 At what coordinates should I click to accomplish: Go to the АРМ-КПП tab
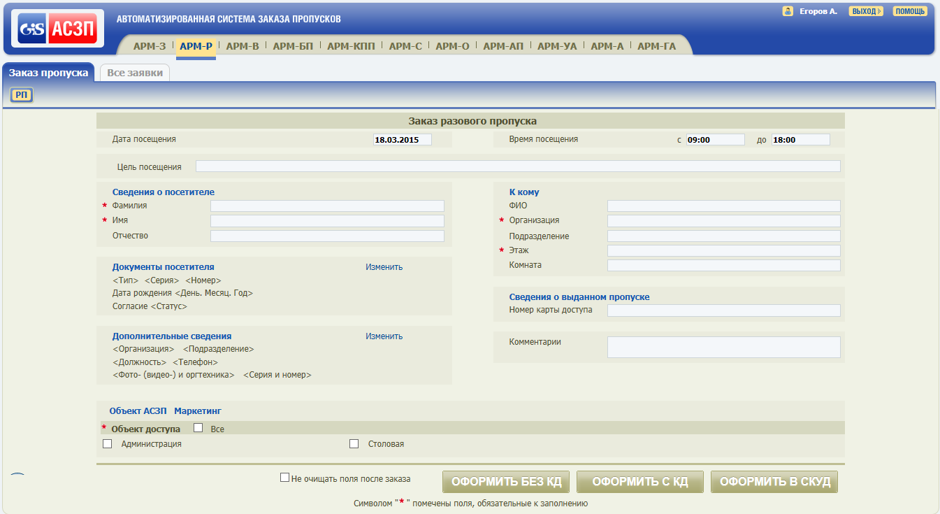click(351, 46)
